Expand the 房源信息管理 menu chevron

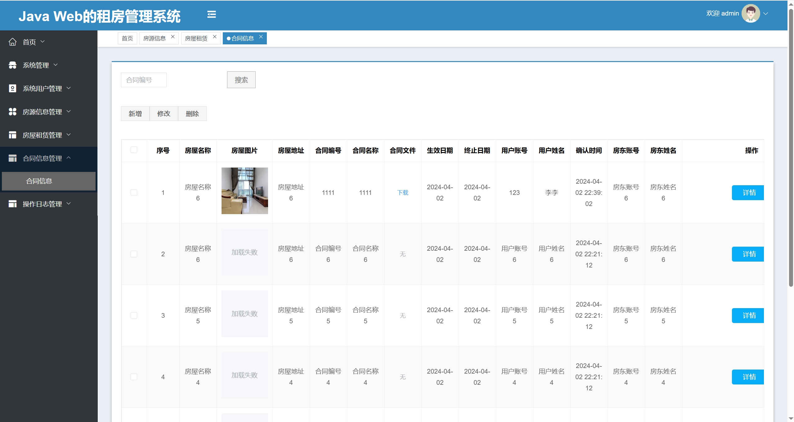coord(69,111)
